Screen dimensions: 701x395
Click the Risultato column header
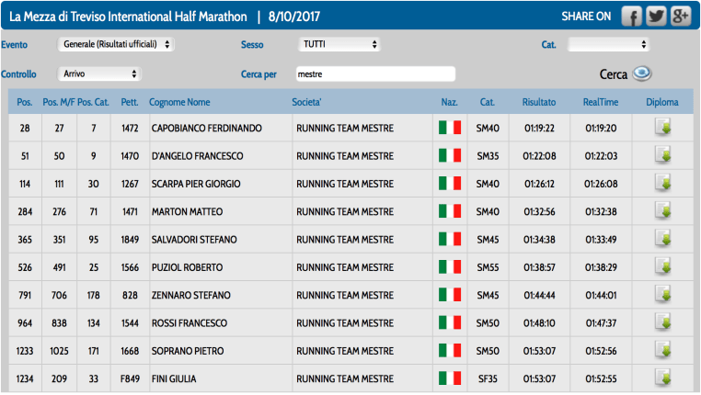539,102
